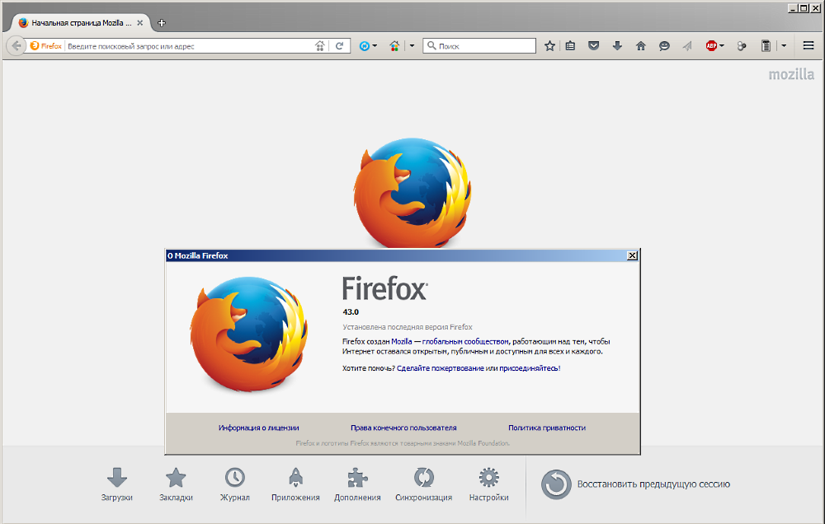Open Синхронизация launcher

pos(423,484)
